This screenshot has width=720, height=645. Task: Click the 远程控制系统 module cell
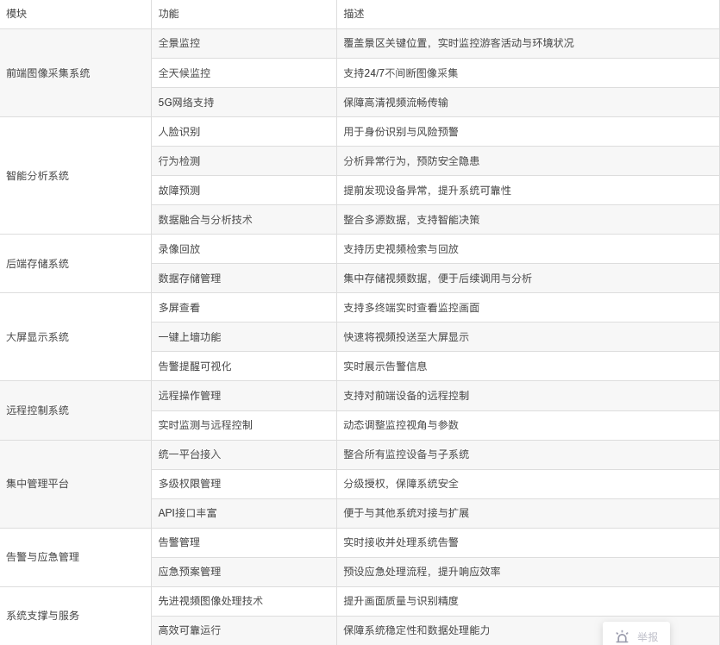37,410
